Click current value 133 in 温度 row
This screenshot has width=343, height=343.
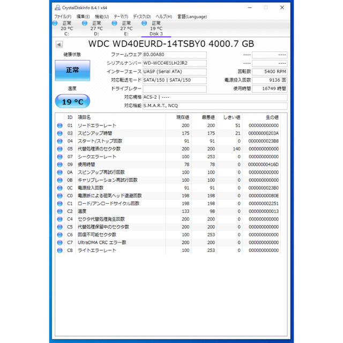185,211
